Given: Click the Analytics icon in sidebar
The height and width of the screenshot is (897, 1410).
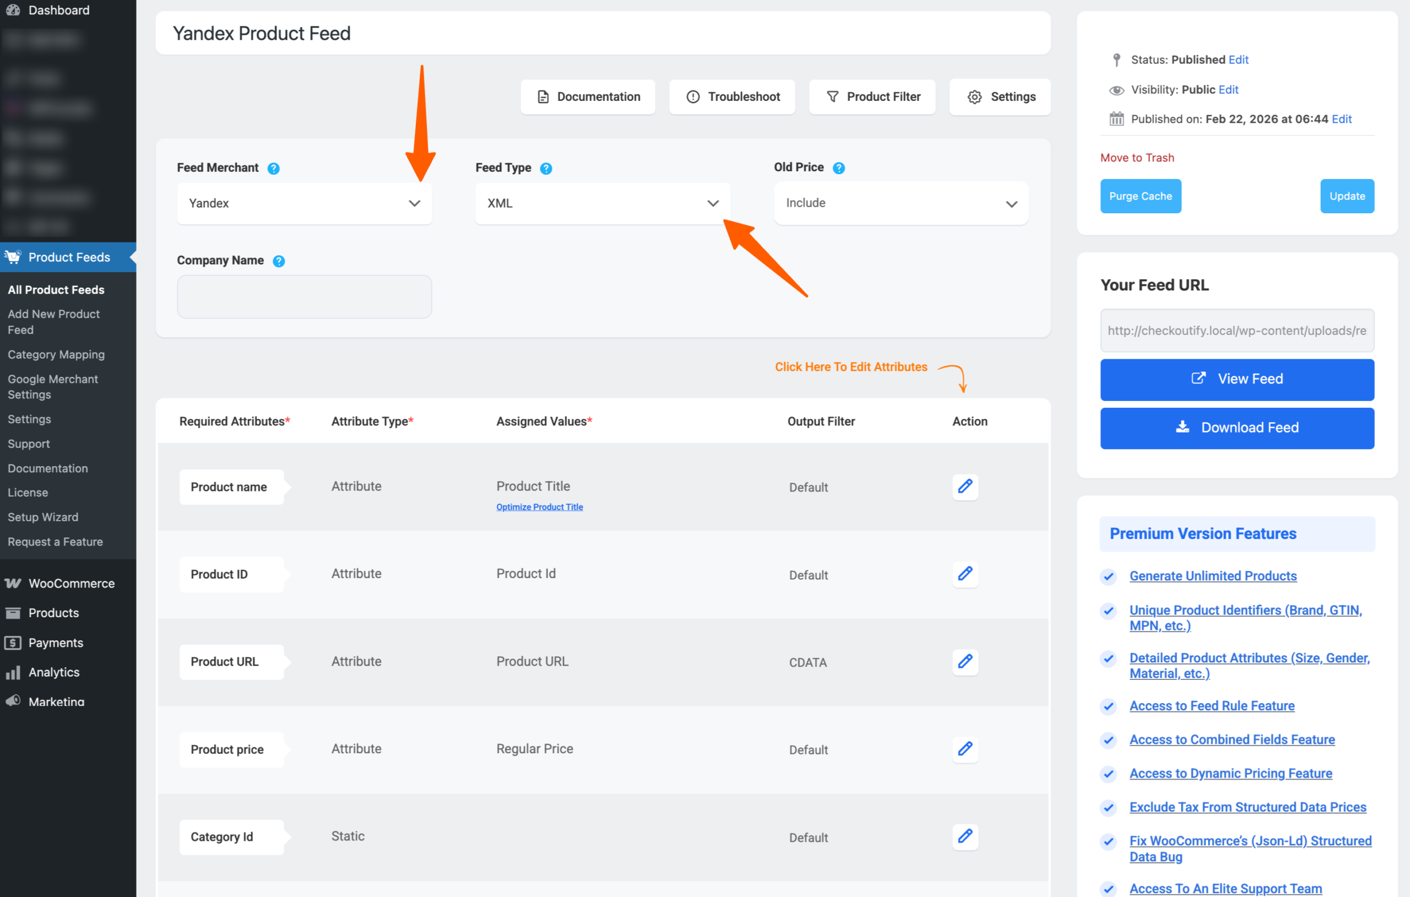Looking at the screenshot, I should tap(13, 672).
